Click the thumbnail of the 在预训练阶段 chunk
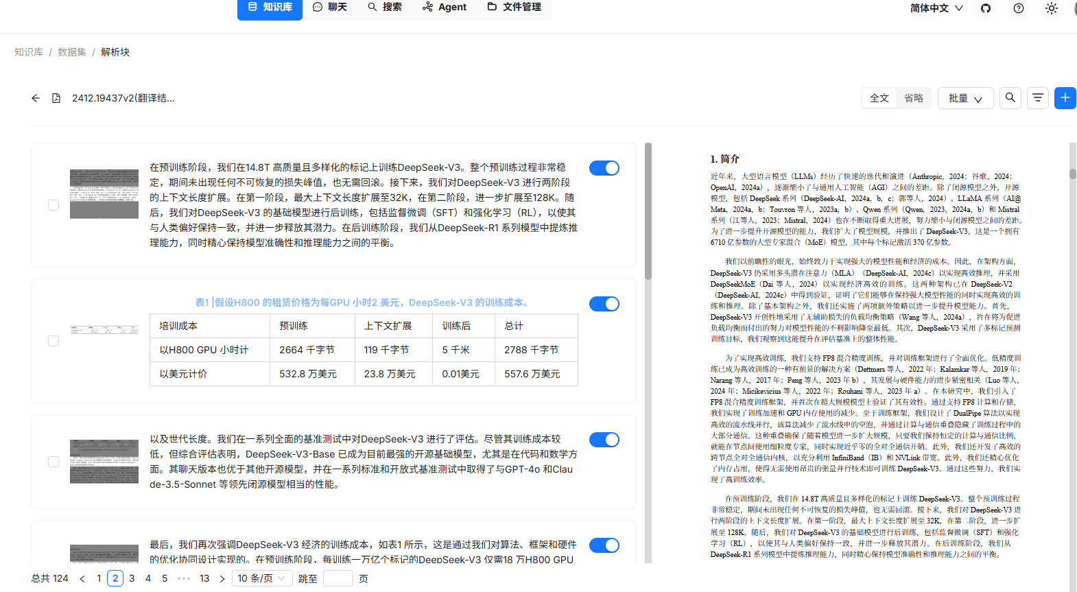Viewport: 1077px width, 592px height. [104, 194]
